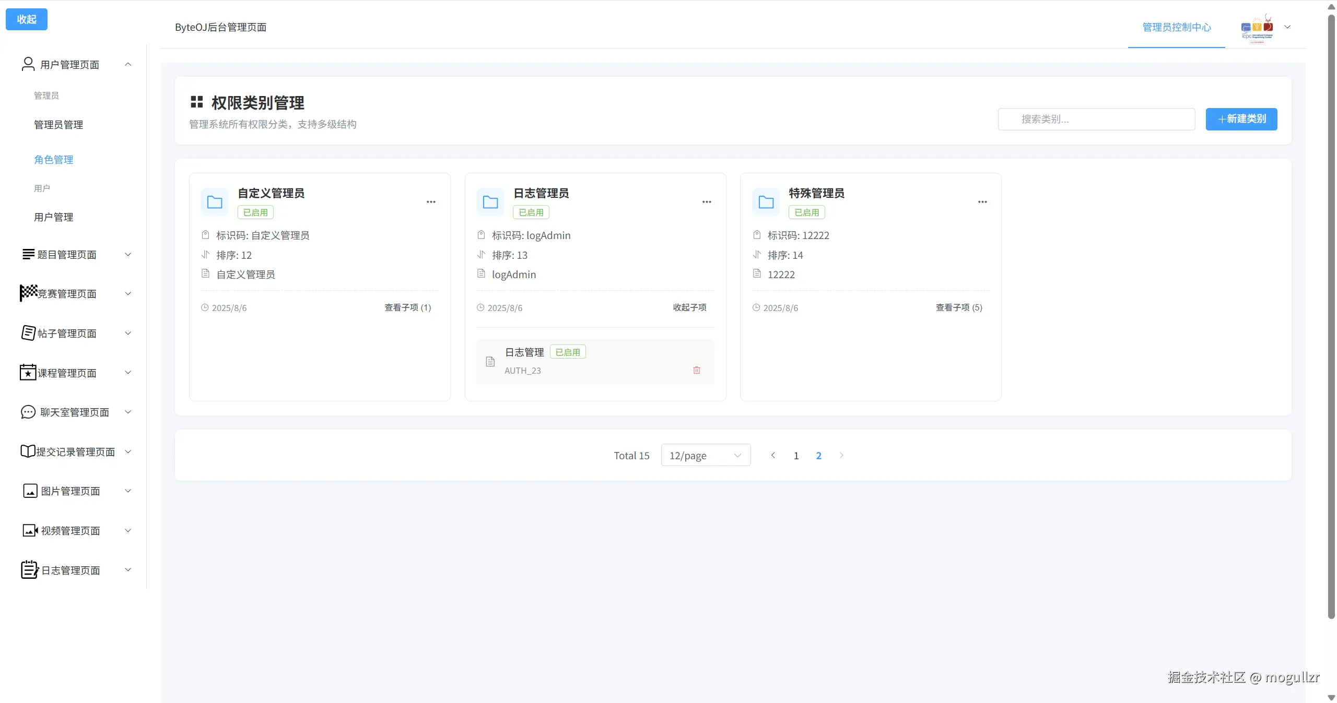The width and height of the screenshot is (1337, 703).
Task: Click the chat bubble icon for 聊天室管理页面
Action: (x=28, y=412)
